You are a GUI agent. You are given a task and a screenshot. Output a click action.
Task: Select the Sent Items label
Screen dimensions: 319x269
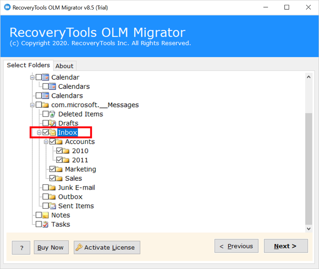[76, 206]
